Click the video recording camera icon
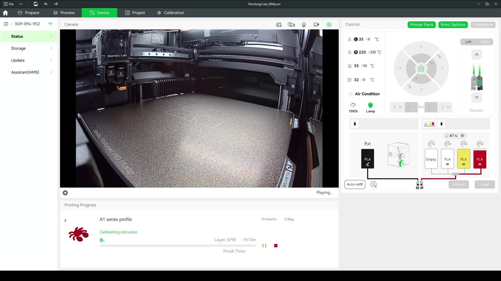This screenshot has width=501, height=281. click(316, 24)
